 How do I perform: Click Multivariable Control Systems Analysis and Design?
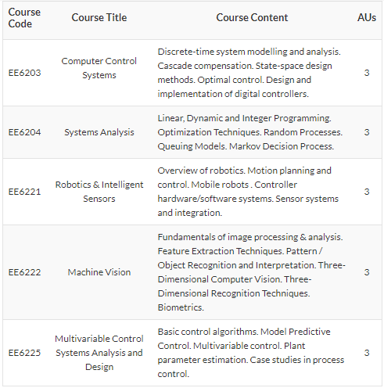[x=99, y=353]
